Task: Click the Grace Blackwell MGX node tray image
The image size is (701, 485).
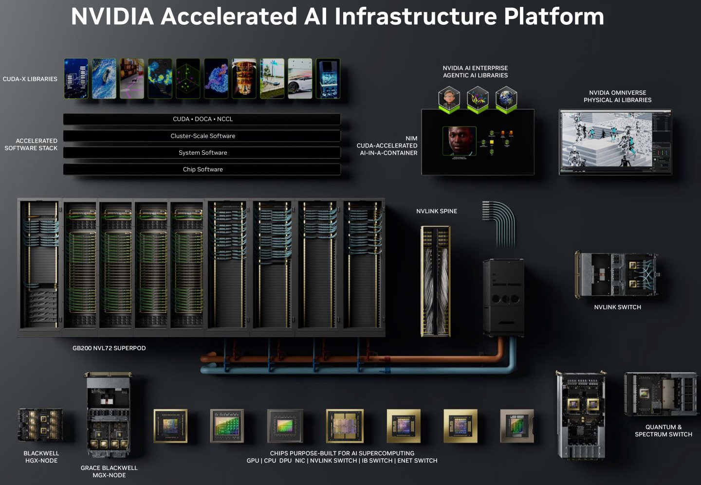Action: 108,415
